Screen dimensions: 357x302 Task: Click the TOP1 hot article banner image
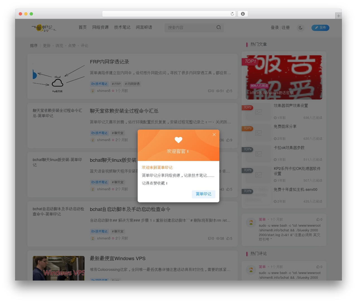pos(284,77)
